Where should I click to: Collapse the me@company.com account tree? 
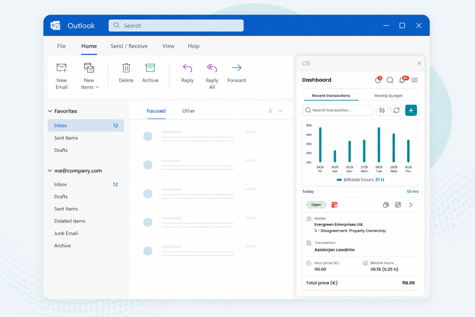[50, 171]
